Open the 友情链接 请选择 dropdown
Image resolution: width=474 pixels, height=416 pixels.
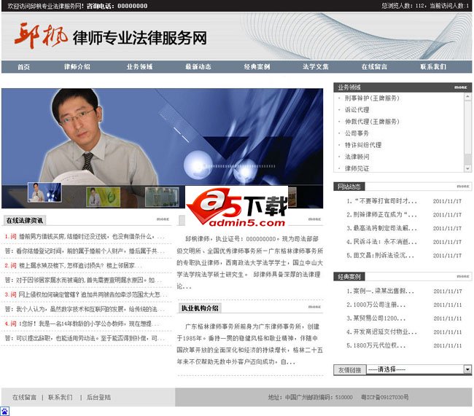pyautogui.click(x=414, y=369)
